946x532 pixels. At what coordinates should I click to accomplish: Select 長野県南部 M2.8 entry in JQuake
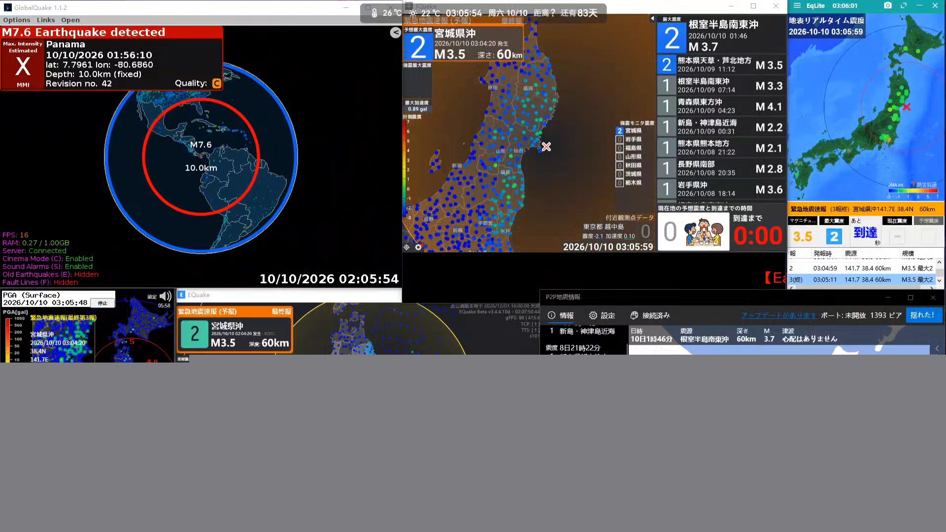721,168
